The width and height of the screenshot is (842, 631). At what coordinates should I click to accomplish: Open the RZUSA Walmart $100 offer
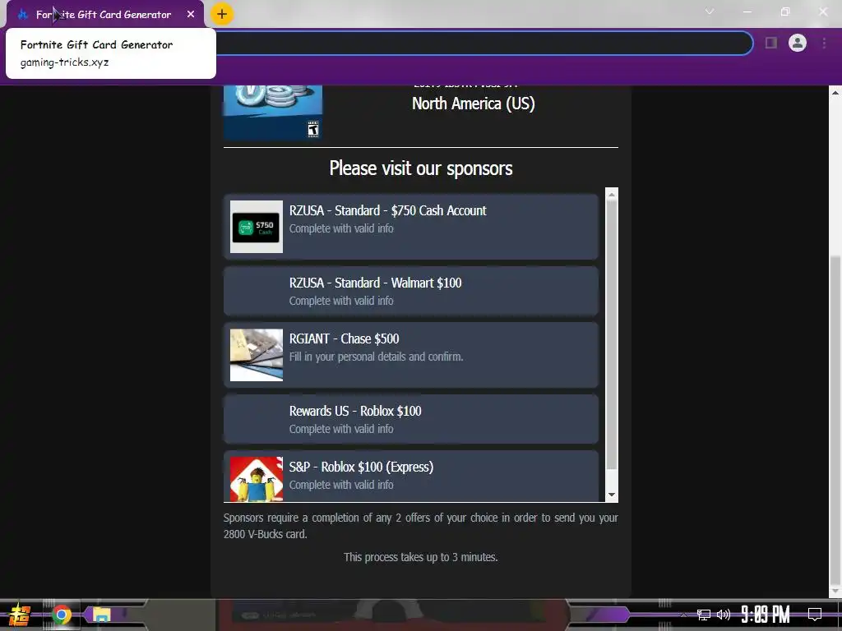pyautogui.click(x=411, y=292)
